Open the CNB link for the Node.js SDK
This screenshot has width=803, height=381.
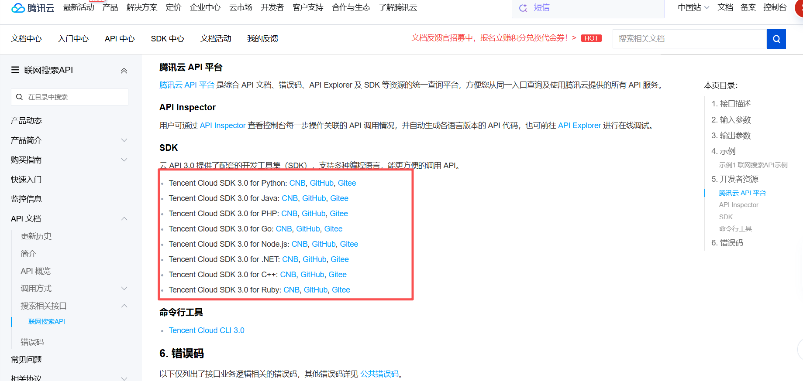pos(300,244)
